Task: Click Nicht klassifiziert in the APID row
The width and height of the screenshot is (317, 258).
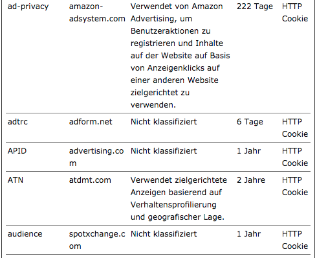Action: [164, 151]
